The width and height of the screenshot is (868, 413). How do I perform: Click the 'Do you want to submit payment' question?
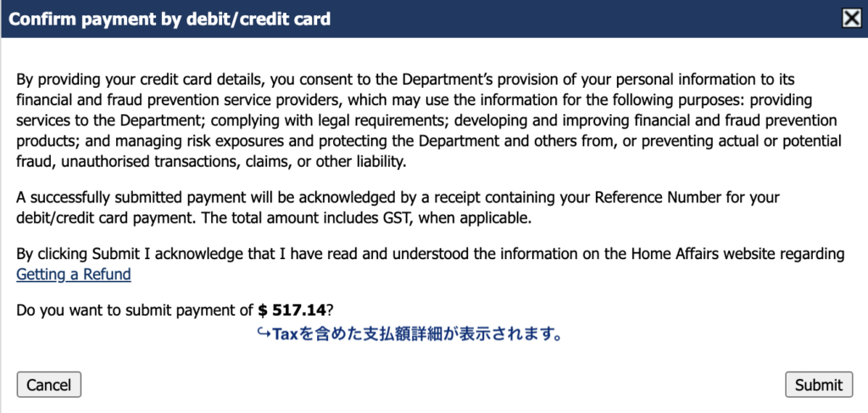click(x=134, y=310)
